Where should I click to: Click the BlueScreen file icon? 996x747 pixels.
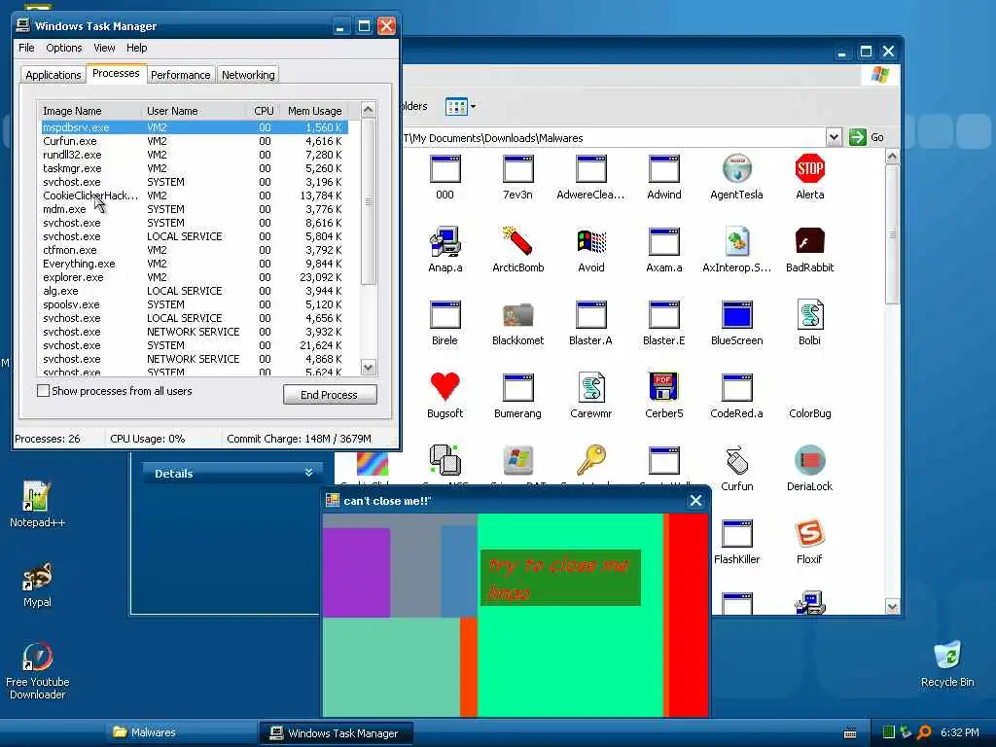pyautogui.click(x=737, y=315)
